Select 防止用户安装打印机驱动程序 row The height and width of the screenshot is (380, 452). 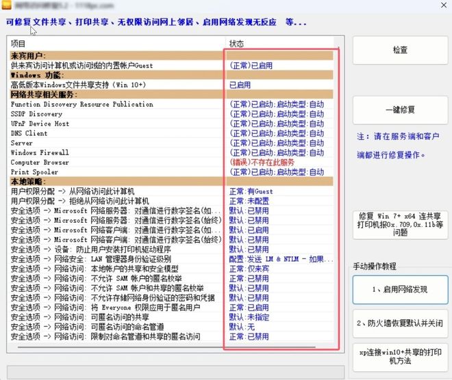tap(171, 249)
